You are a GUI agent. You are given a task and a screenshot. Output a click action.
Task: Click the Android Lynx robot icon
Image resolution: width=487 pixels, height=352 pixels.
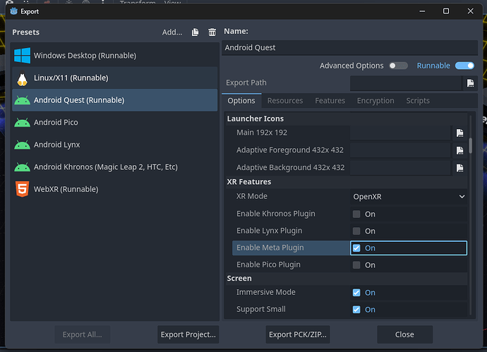click(x=23, y=145)
